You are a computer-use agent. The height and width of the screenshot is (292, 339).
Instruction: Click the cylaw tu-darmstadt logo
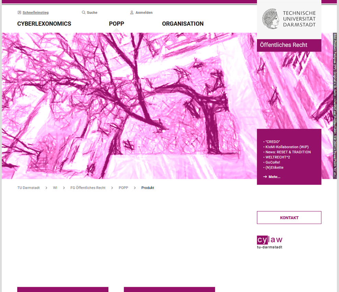(270, 242)
